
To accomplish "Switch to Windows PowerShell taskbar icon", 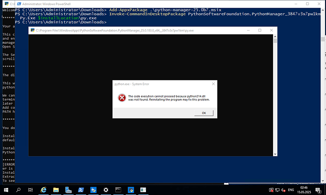I will click(81, 190).
